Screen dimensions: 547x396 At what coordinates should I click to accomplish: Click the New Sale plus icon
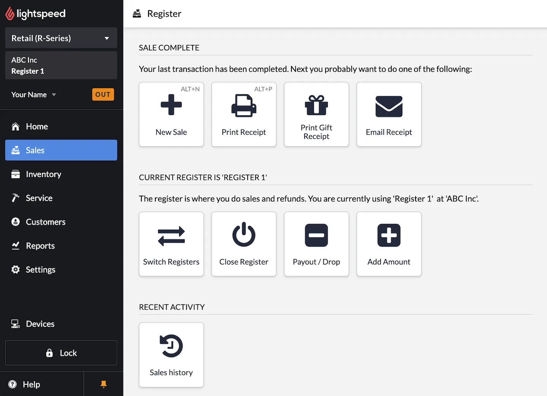coord(171,105)
